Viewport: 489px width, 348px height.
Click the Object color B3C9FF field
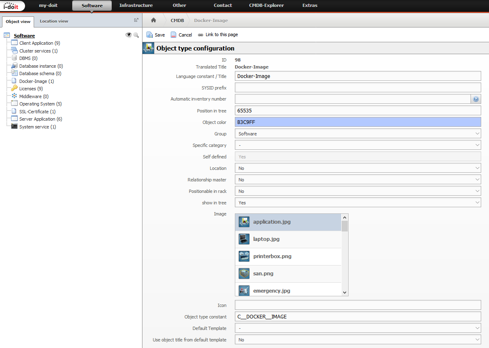click(358, 122)
